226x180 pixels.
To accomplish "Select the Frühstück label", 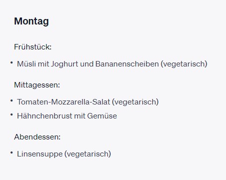I will (33, 47).
